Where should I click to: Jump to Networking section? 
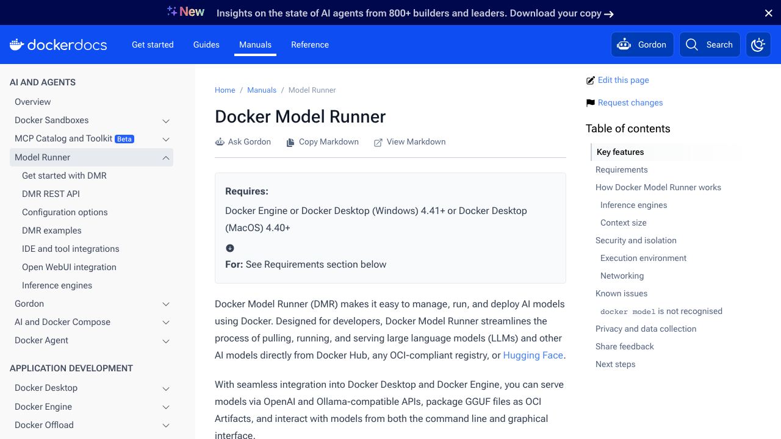[x=622, y=276]
